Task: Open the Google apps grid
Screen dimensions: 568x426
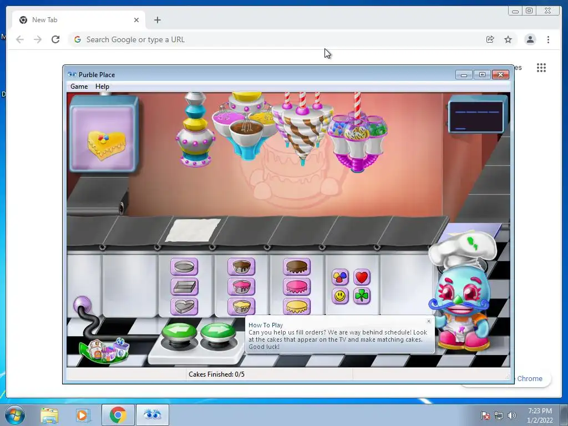Action: [541, 68]
